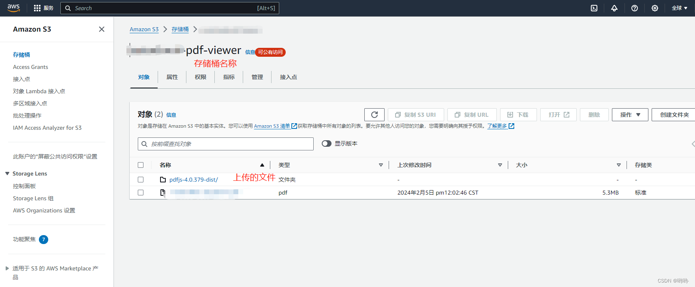
Task: Open the 操作 actions dropdown
Action: [x=630, y=115]
